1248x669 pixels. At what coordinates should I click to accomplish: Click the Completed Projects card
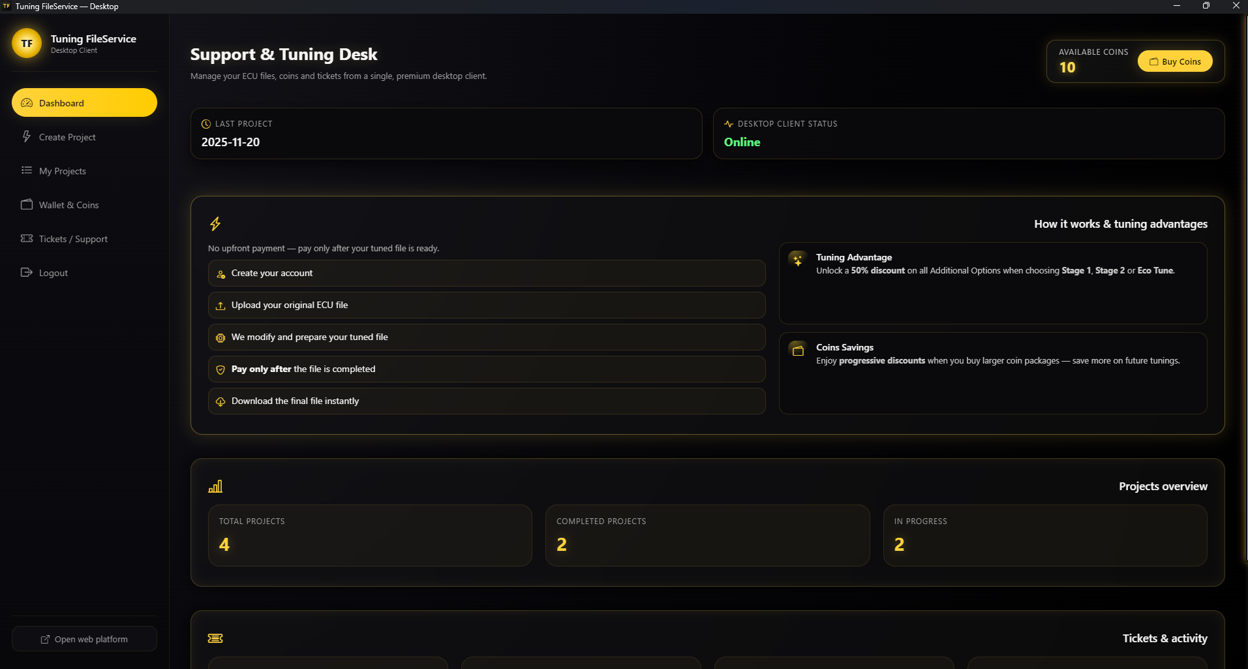pyautogui.click(x=707, y=535)
